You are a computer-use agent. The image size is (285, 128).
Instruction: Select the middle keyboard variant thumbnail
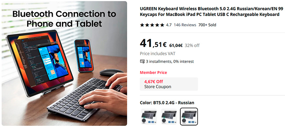(x=169, y=116)
